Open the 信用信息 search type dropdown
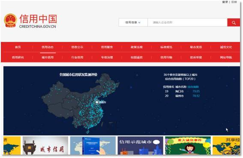The width and height of the screenshot is (243, 158). click(x=133, y=22)
